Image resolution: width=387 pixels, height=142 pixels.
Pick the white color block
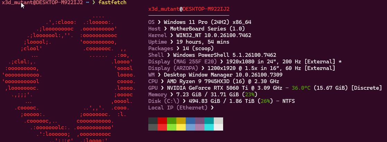[x=218, y=127]
